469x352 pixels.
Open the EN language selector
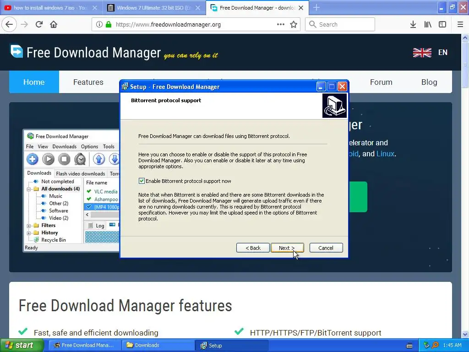[443, 52]
